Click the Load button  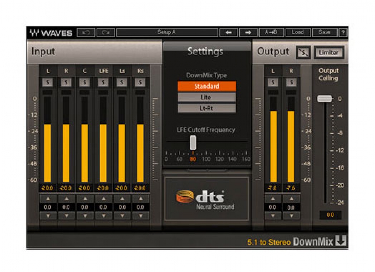point(299,33)
